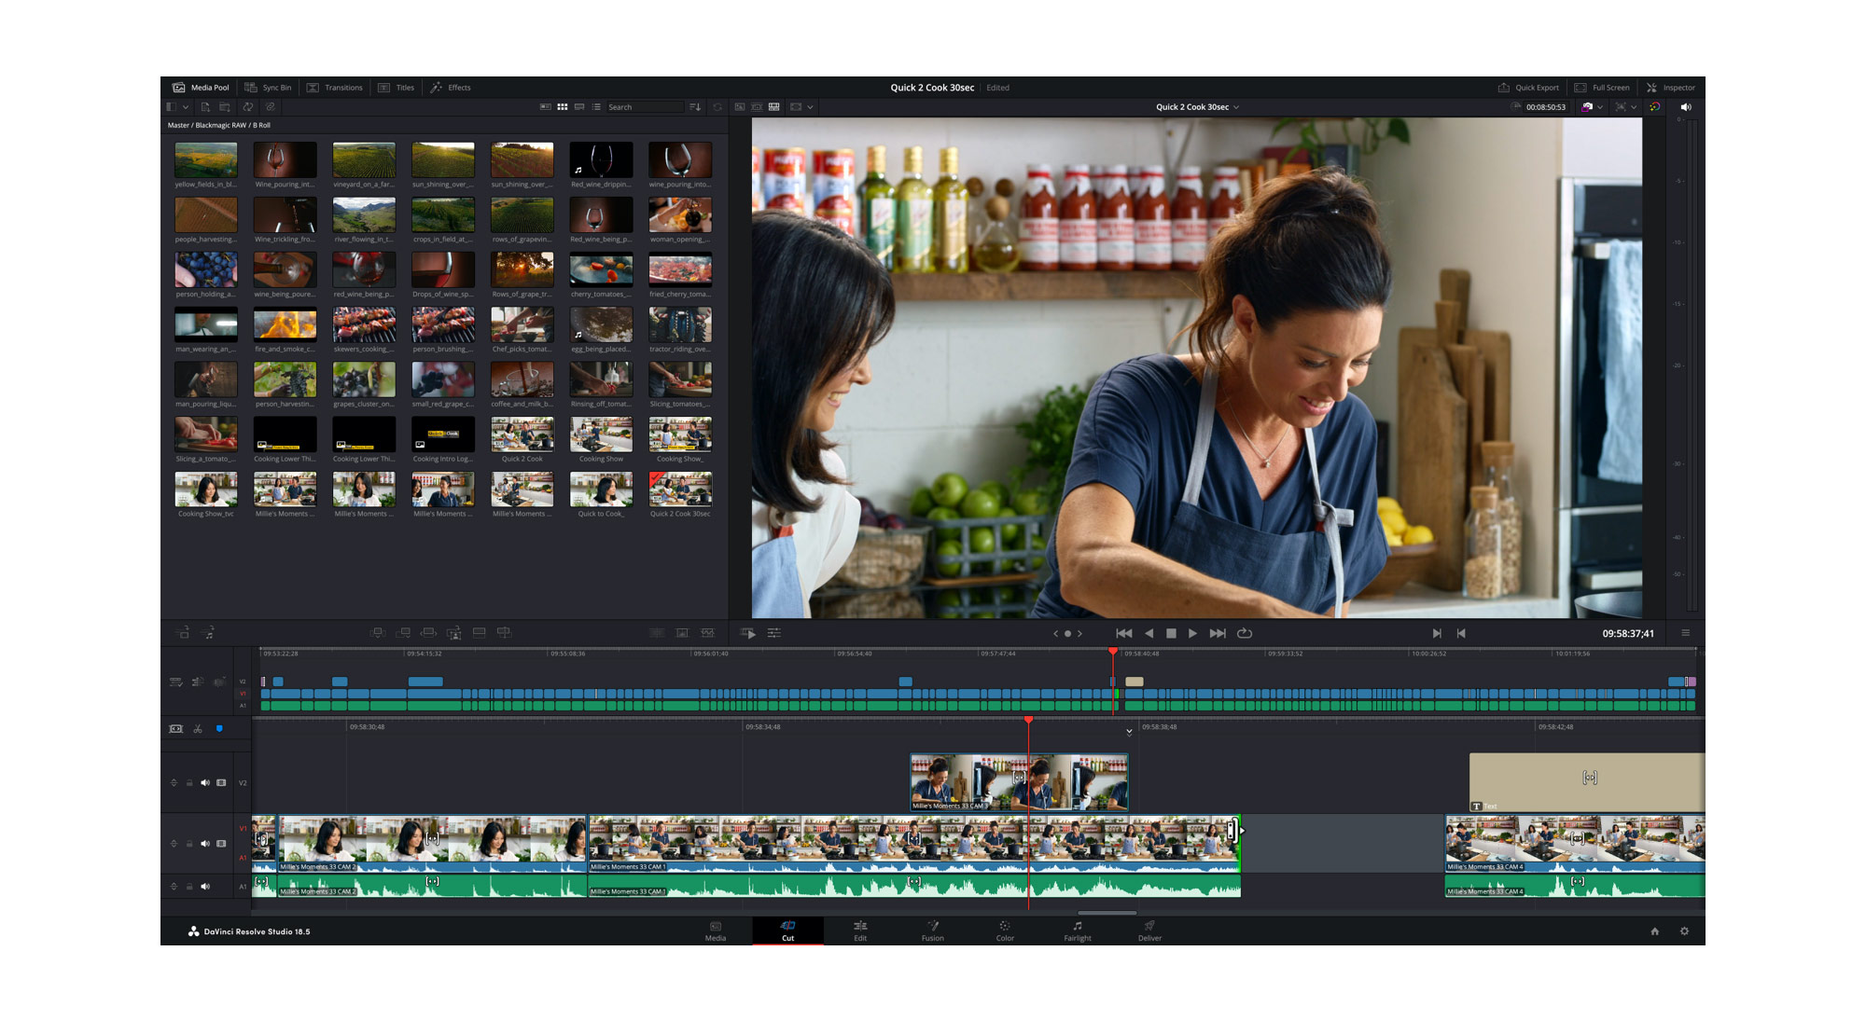Toggle loop playback icon
This screenshot has width=1866, height=1020.
point(1245,633)
